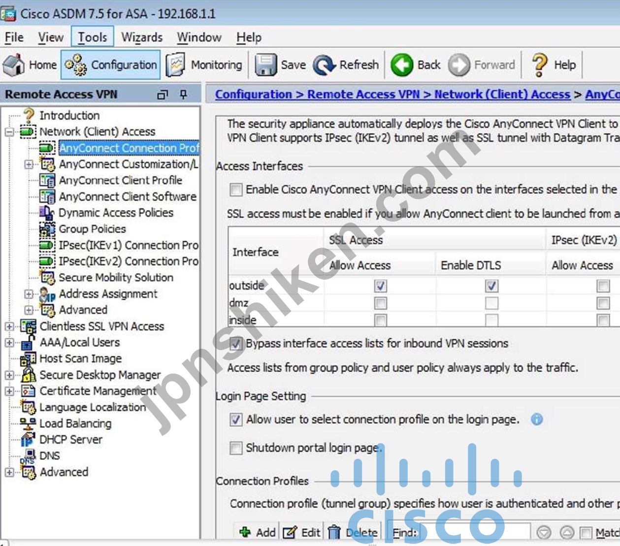Select AnyConnect Client Profile in tree

pos(121,181)
